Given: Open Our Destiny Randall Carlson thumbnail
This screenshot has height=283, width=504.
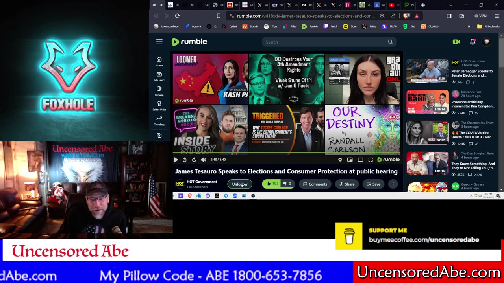Looking at the screenshot, I should click(x=363, y=129).
